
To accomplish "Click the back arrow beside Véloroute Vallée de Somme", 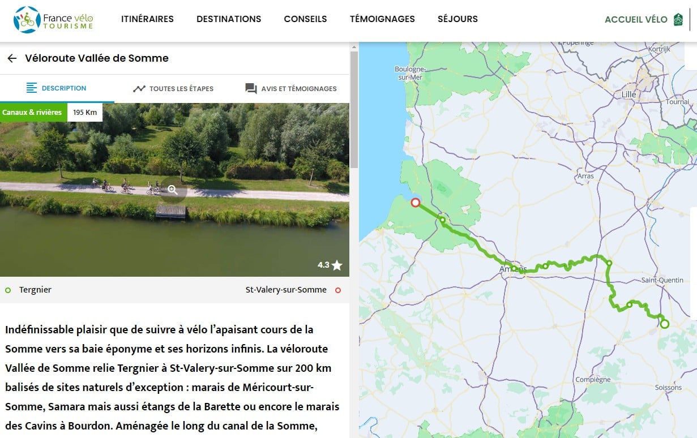I will tap(11, 58).
